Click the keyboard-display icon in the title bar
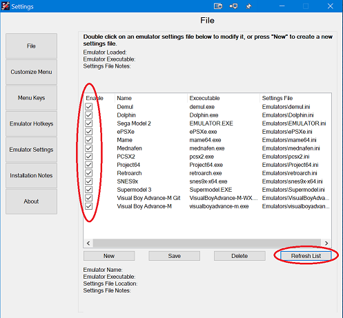Viewport: 343px width, 318px height. [x=218, y=6]
